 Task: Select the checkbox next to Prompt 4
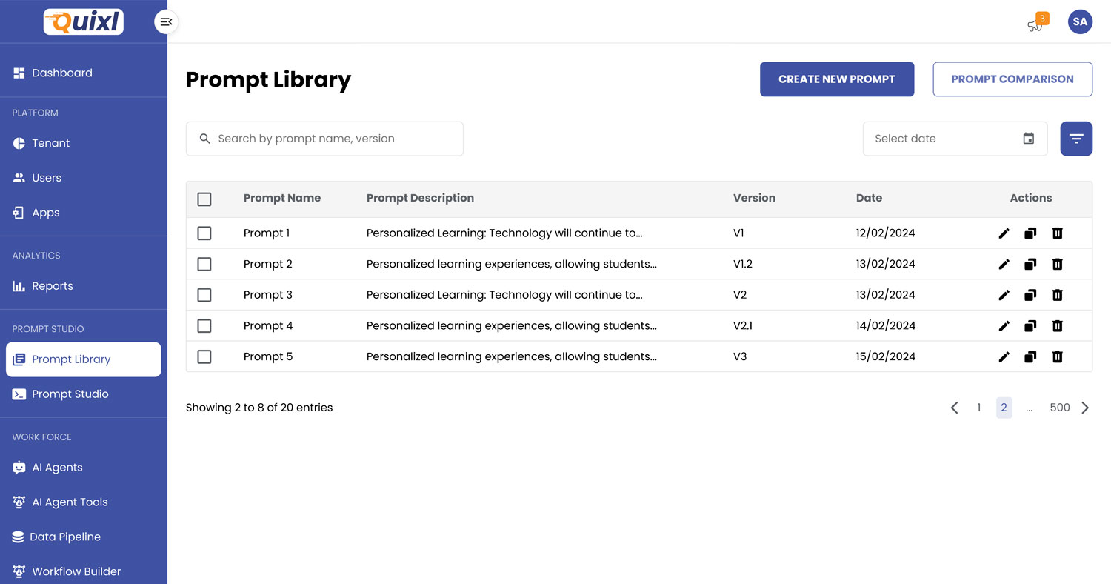[204, 326]
